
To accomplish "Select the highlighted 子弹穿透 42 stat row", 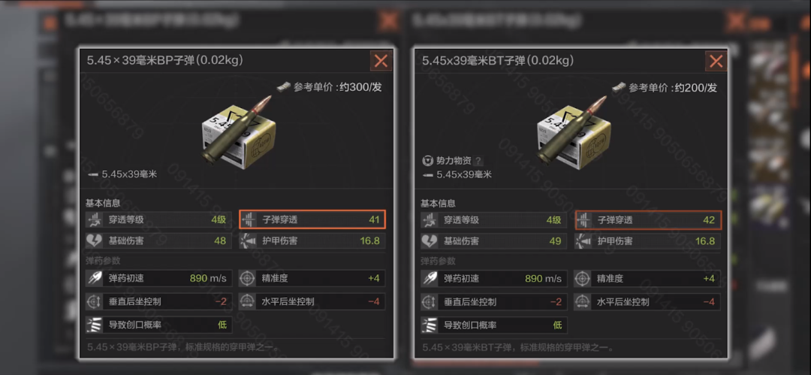I will click(648, 219).
